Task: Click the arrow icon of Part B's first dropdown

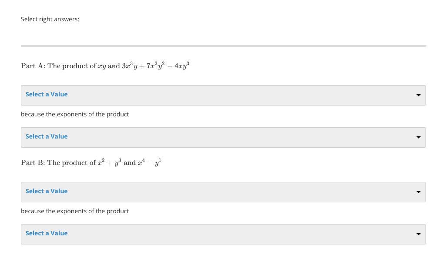Action: [x=418, y=192]
